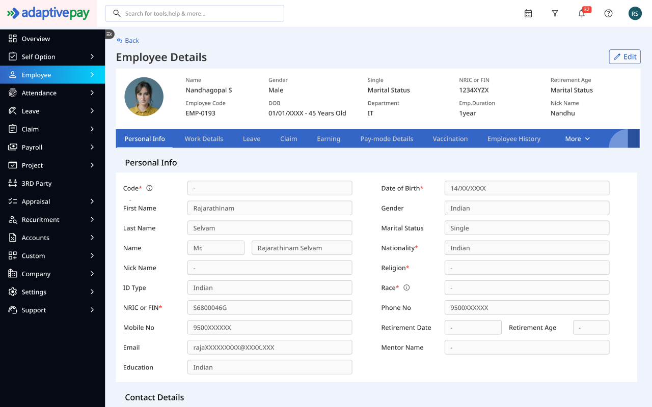The width and height of the screenshot is (652, 407).
Task: Click the 3RD Party icon
Action: [13, 183]
